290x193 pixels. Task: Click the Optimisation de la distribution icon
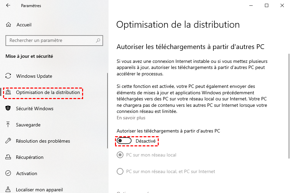tap(8, 92)
